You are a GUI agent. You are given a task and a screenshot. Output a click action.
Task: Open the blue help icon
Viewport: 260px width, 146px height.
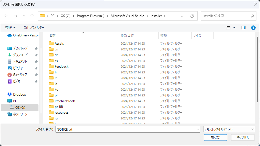tap(253, 28)
